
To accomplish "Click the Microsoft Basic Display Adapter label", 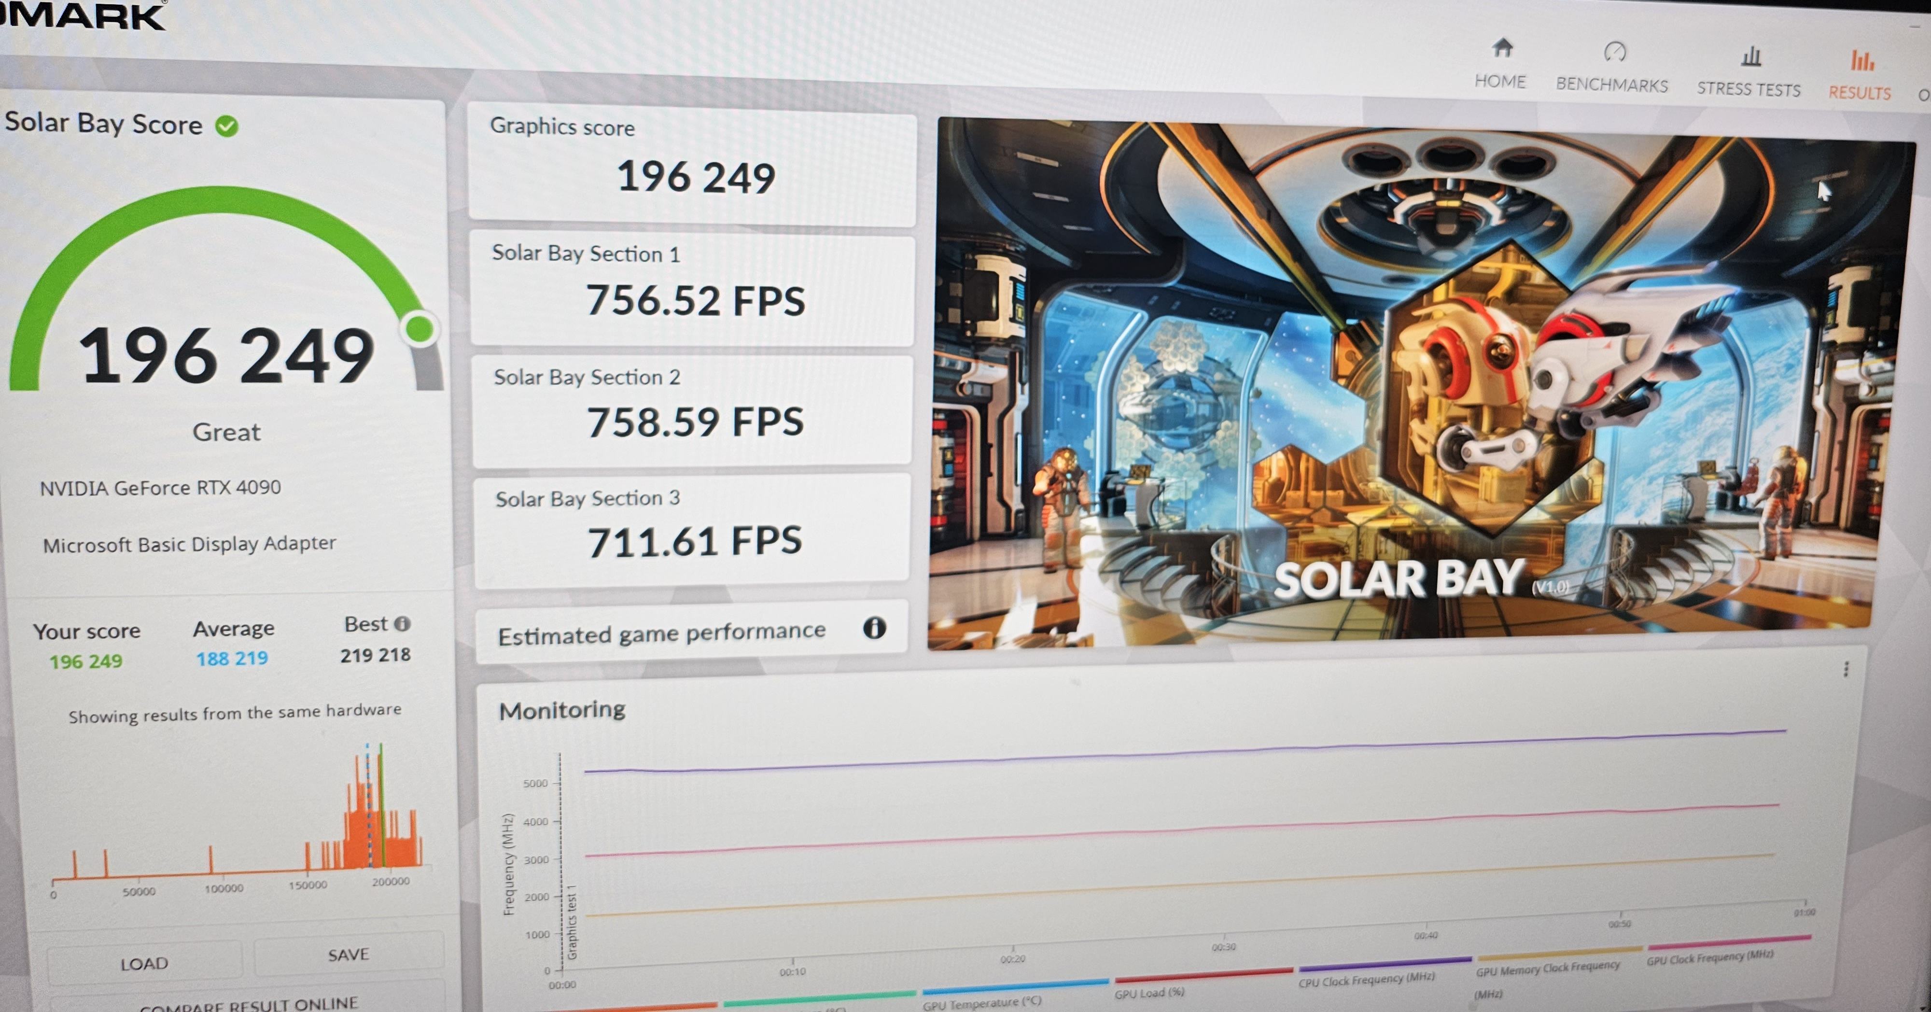I will pyautogui.click(x=189, y=544).
